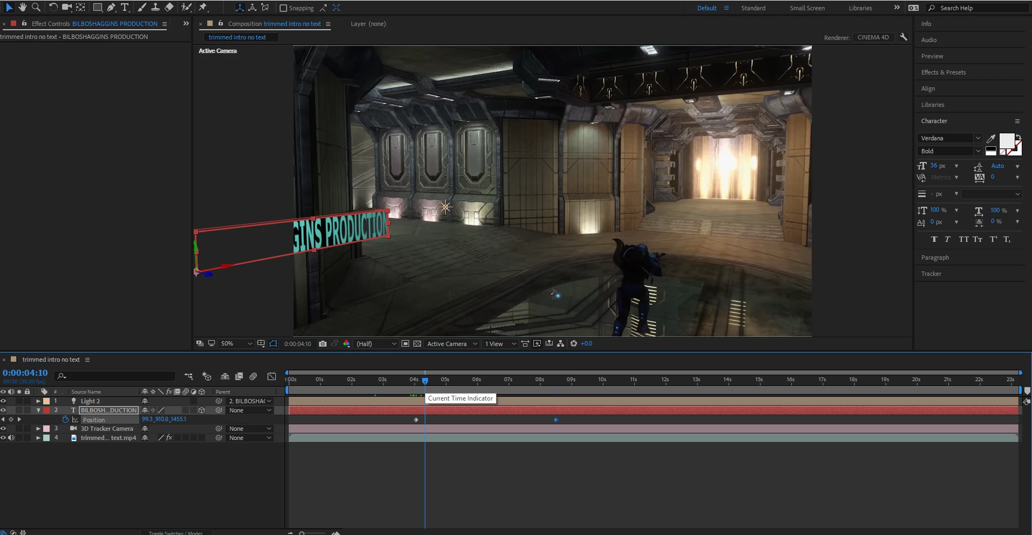Viewport: 1032px width, 535px height.
Task: Toggle Position stopwatch for keyframes
Action: [x=66, y=419]
